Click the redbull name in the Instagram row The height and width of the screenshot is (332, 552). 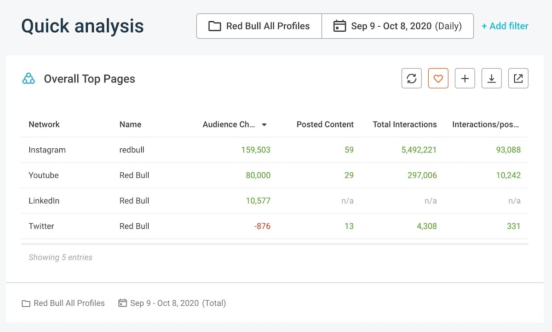point(132,150)
